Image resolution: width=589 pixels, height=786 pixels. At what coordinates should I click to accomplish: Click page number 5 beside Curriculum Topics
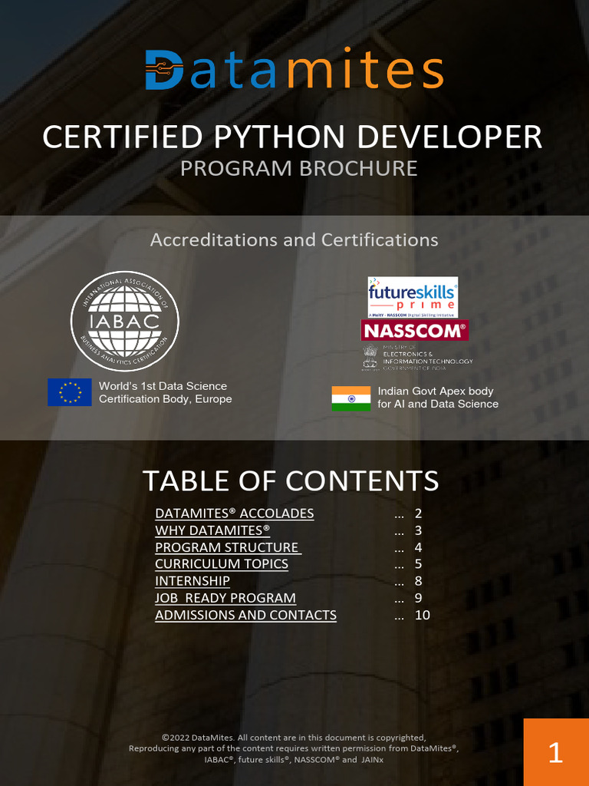pos(418,564)
